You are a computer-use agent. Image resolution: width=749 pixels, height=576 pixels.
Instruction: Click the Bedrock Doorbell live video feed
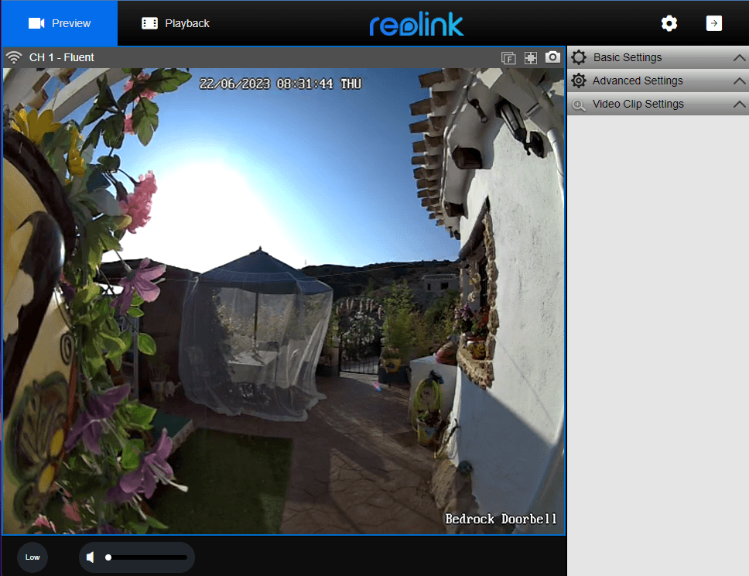(283, 302)
